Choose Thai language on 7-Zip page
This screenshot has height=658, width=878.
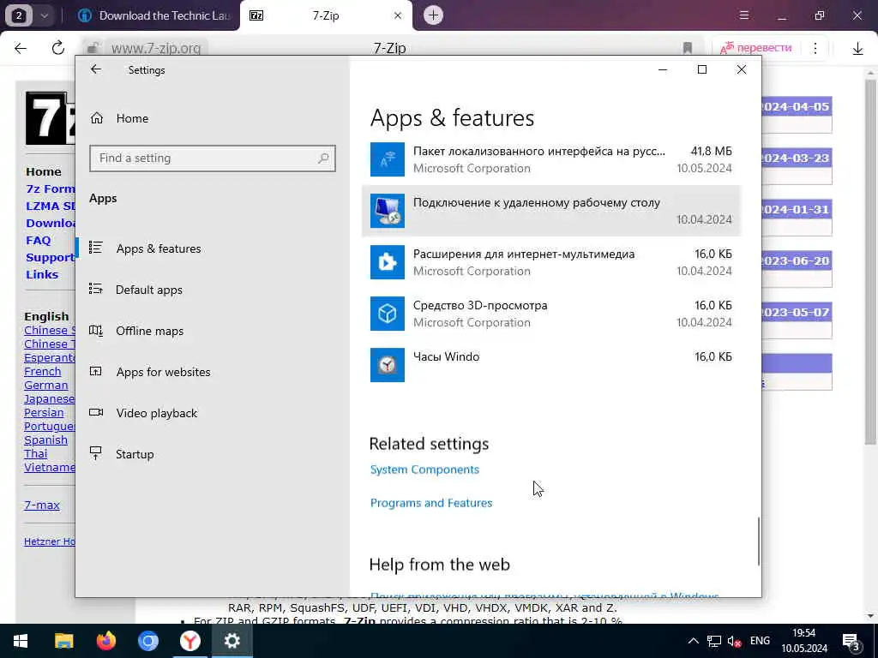[x=35, y=454]
